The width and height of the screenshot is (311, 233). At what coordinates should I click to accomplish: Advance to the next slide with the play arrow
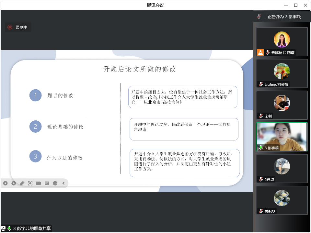(14, 183)
